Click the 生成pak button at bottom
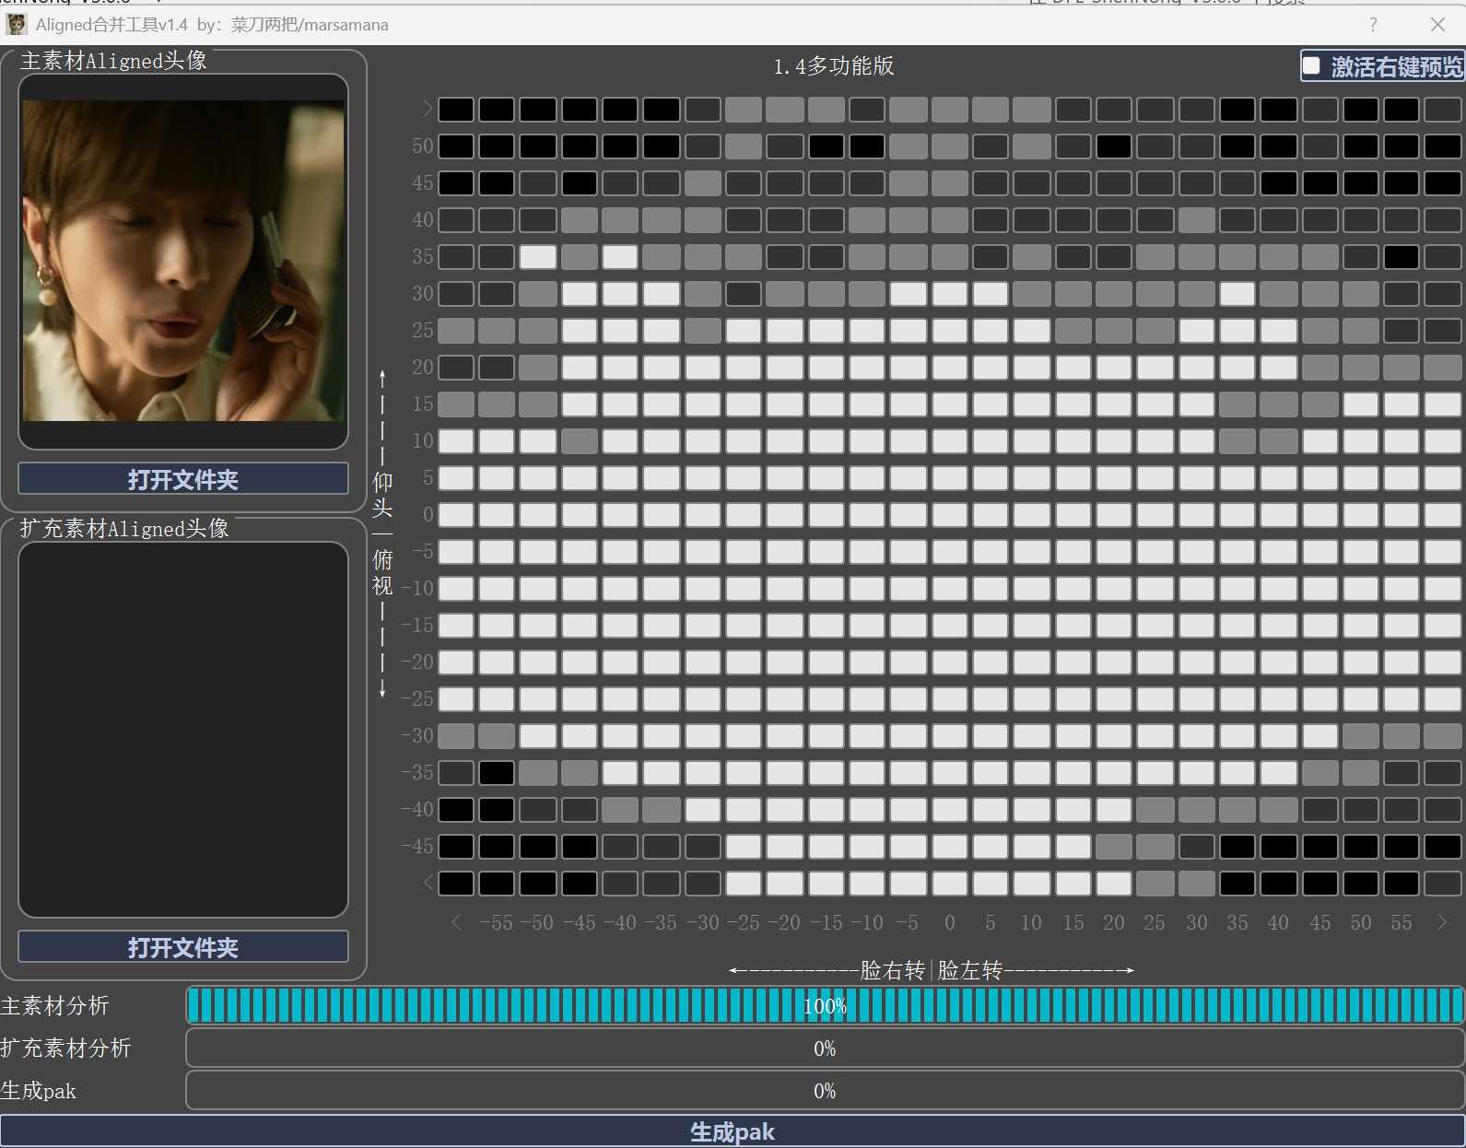1466x1148 pixels. (733, 1131)
